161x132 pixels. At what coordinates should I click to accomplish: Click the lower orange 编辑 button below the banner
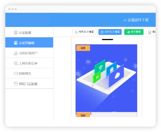[x=83, y=115]
